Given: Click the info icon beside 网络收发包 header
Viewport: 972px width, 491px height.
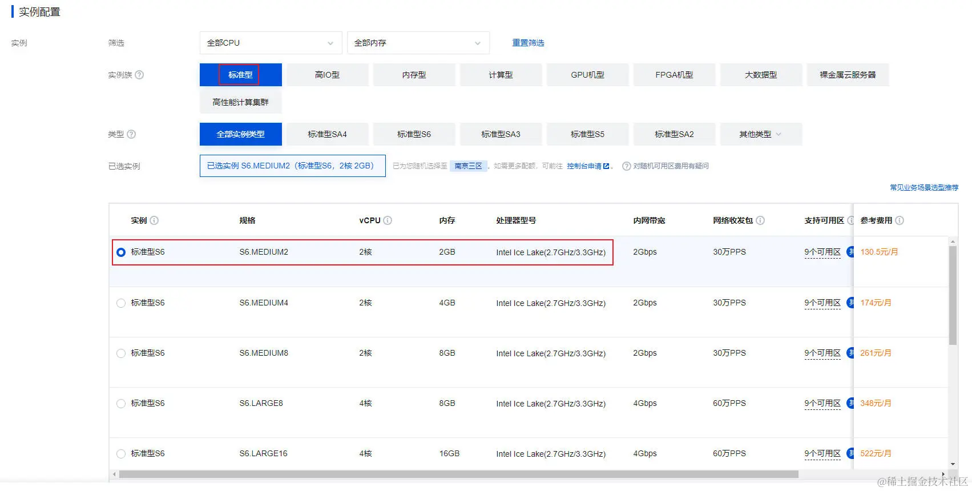Looking at the screenshot, I should pyautogui.click(x=760, y=220).
